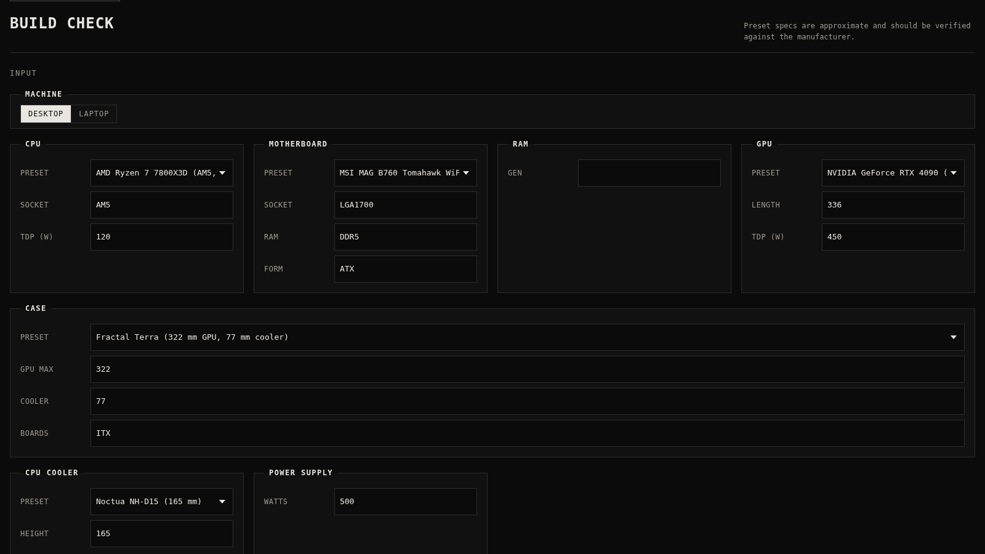Click the LENGTH label in GPU group
Image resolution: width=985 pixels, height=554 pixels.
tap(766, 205)
